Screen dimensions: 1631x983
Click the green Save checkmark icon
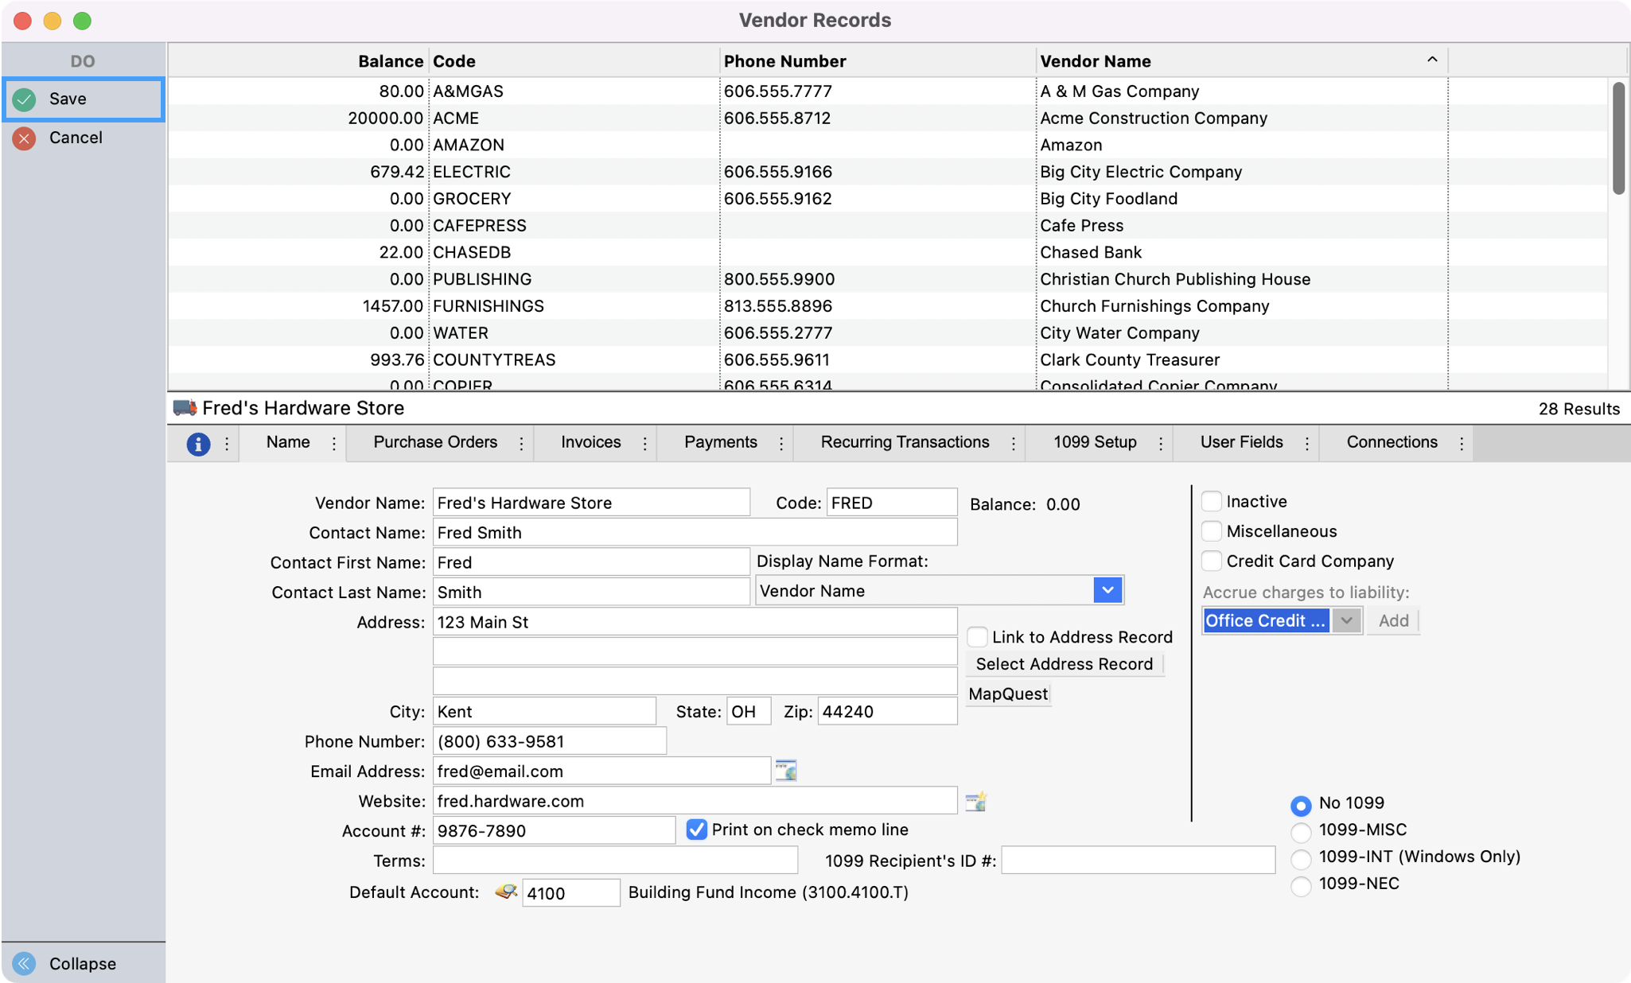tap(25, 99)
